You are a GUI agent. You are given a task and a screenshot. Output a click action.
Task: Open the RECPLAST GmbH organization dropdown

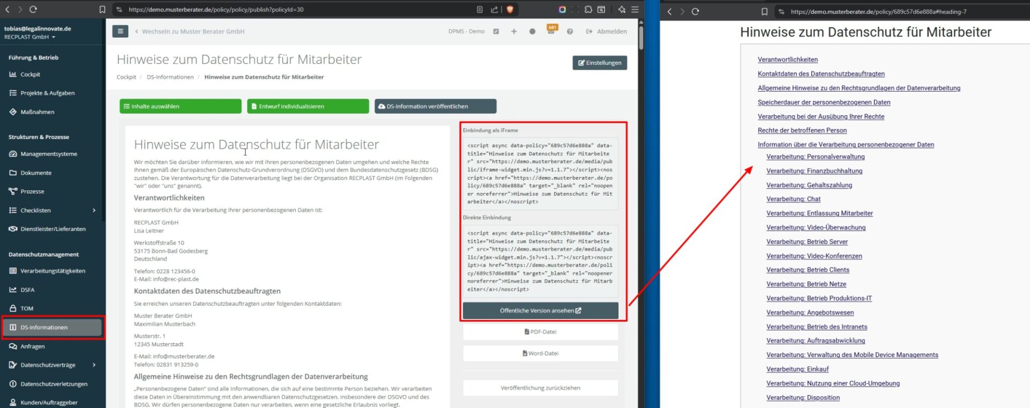pyautogui.click(x=30, y=37)
